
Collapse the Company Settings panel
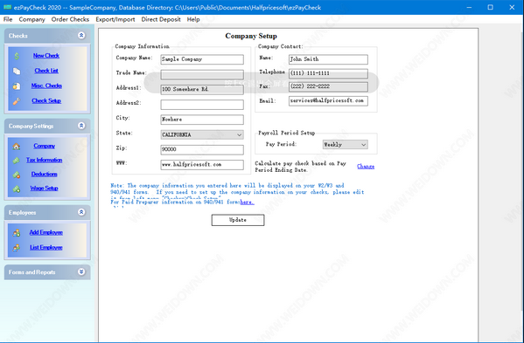[x=81, y=126]
